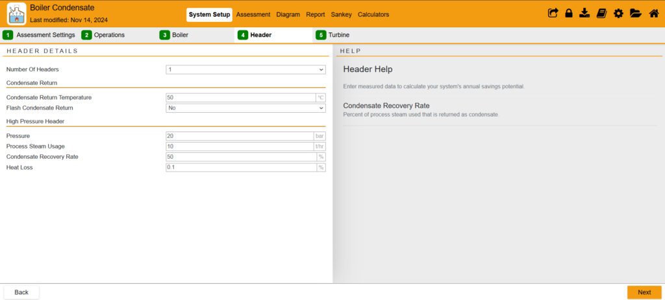This screenshot has height=300, width=665.
Task: Click Condensate Recovery Rate help heading
Action: pos(386,106)
